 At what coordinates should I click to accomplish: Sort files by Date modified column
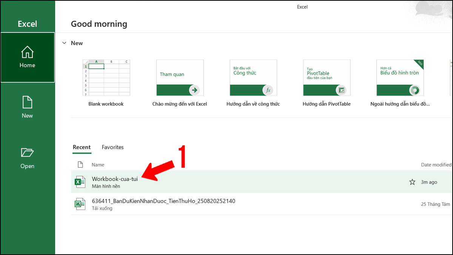[436, 165]
